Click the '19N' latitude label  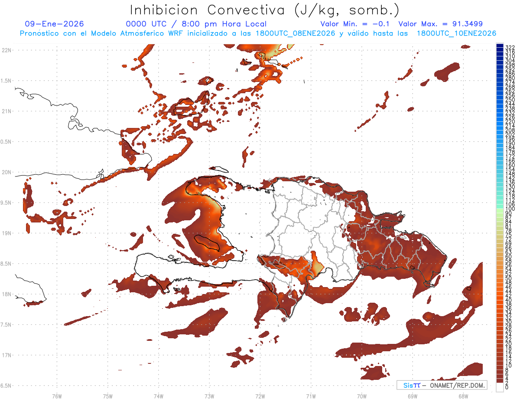(x=6, y=233)
